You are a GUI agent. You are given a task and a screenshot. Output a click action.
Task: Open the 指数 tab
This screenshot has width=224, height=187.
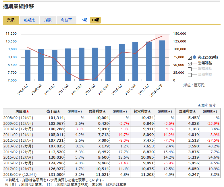[48, 20]
